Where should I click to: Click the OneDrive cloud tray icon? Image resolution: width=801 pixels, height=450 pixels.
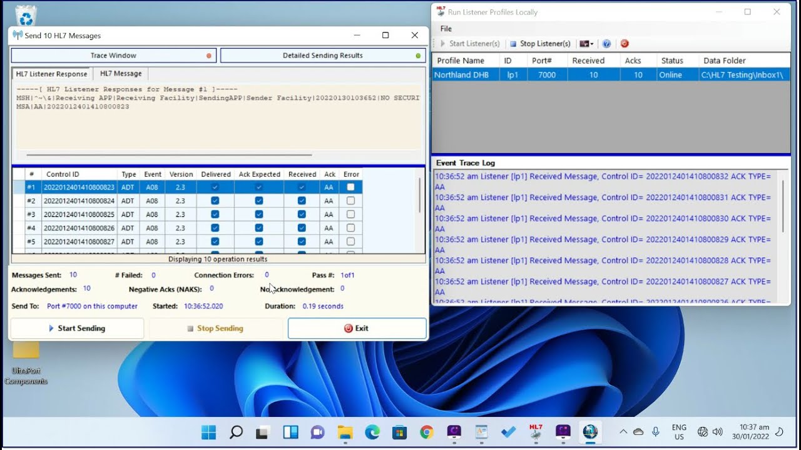click(x=638, y=432)
